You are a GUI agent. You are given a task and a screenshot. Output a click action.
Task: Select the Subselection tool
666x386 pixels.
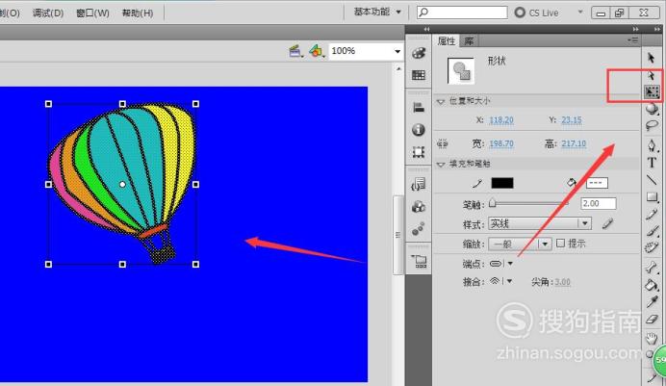[x=652, y=76]
